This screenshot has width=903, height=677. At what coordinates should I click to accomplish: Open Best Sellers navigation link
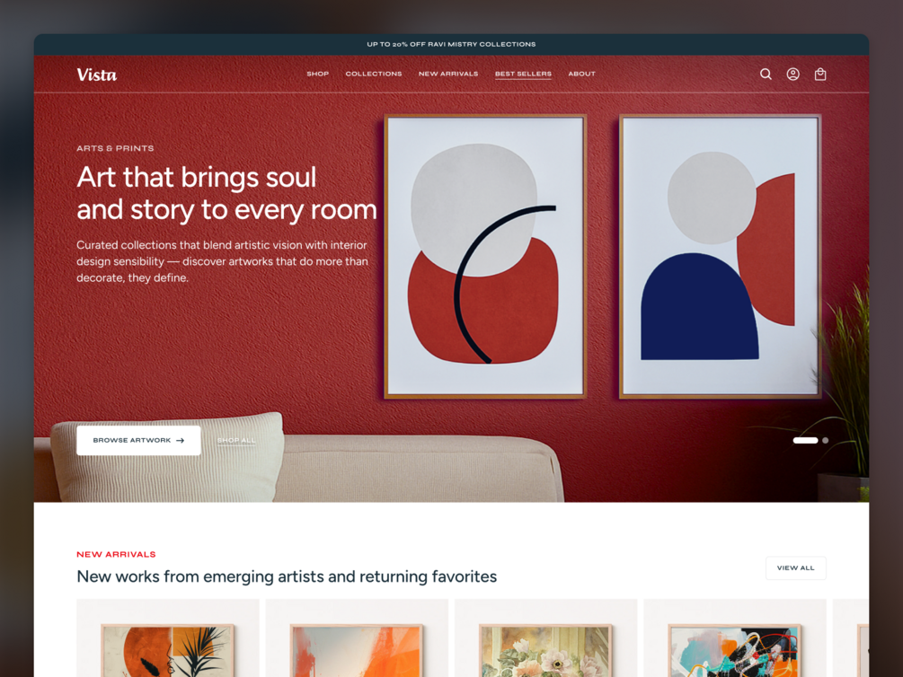point(524,74)
